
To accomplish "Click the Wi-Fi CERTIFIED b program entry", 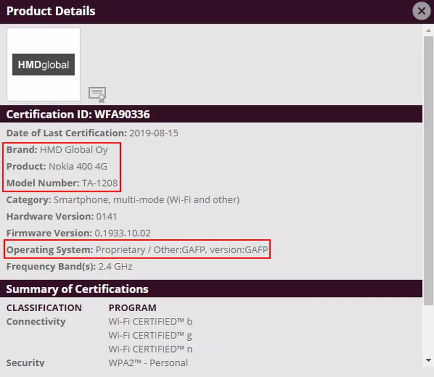I will point(150,321).
